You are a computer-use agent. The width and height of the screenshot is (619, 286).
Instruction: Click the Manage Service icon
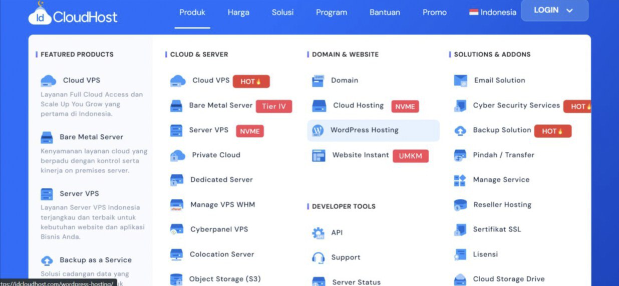point(460,180)
